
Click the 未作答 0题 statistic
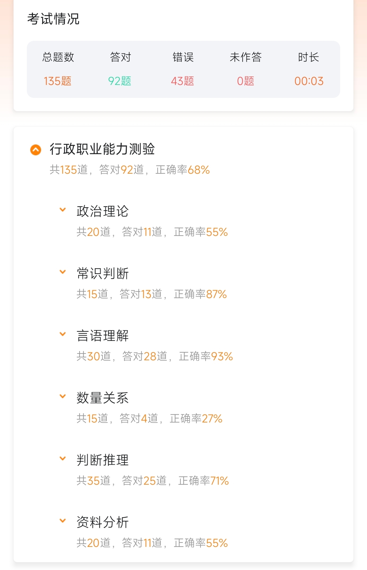[245, 81]
